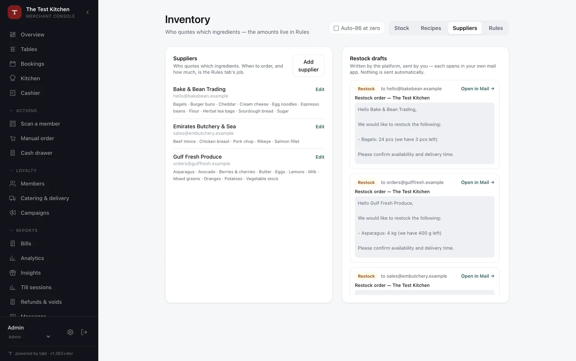Open hello@bakebean.example draft in Mail

(x=478, y=89)
